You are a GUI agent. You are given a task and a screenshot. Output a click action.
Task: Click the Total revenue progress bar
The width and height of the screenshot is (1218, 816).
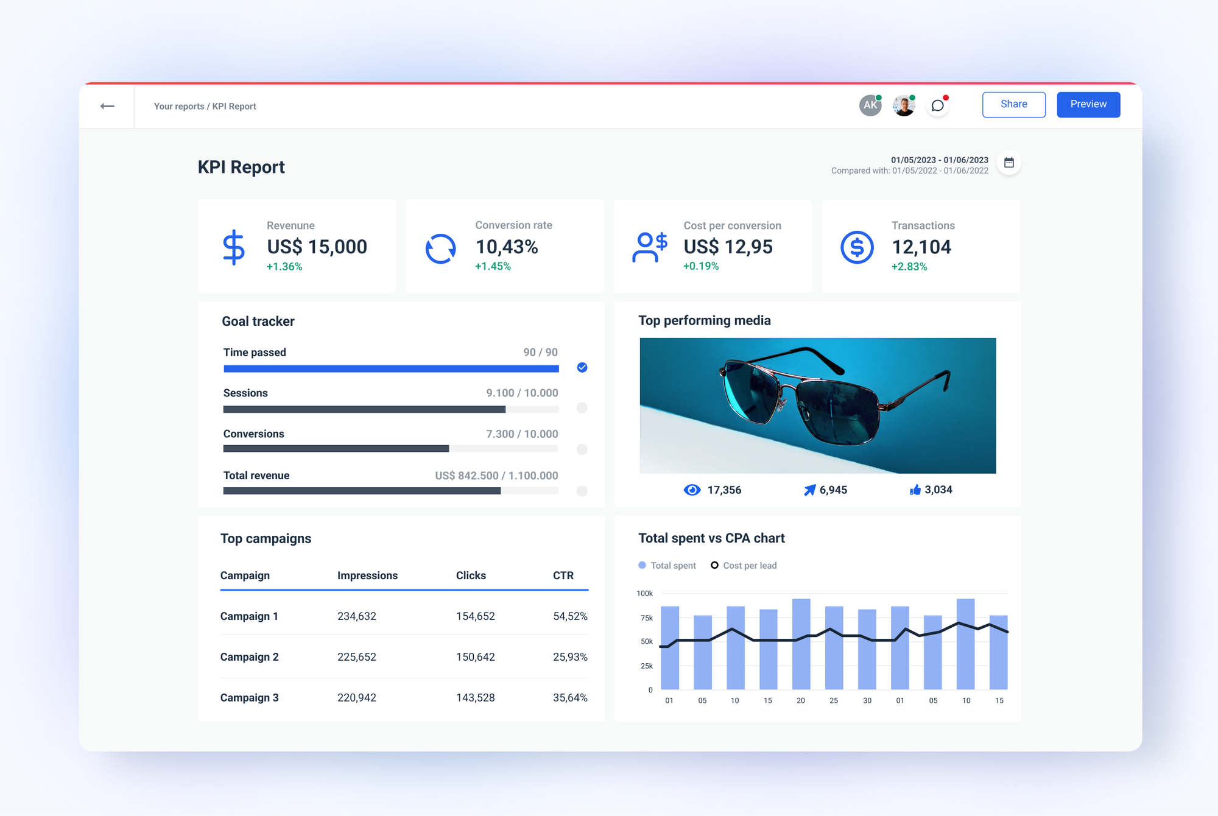pos(390,490)
